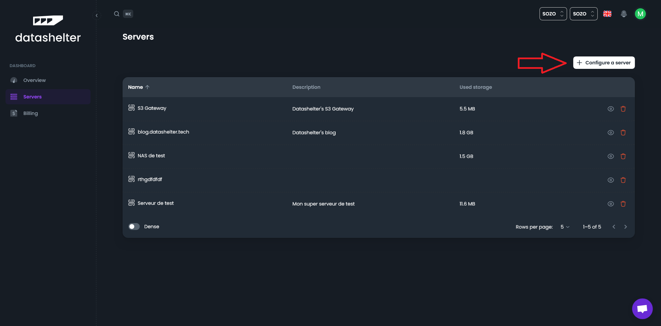Go to Overview in sidebar
This screenshot has height=326, width=661.
(x=34, y=80)
